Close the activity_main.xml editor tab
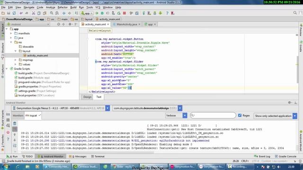The width and height of the screenshot is (303, 170). click(108, 24)
